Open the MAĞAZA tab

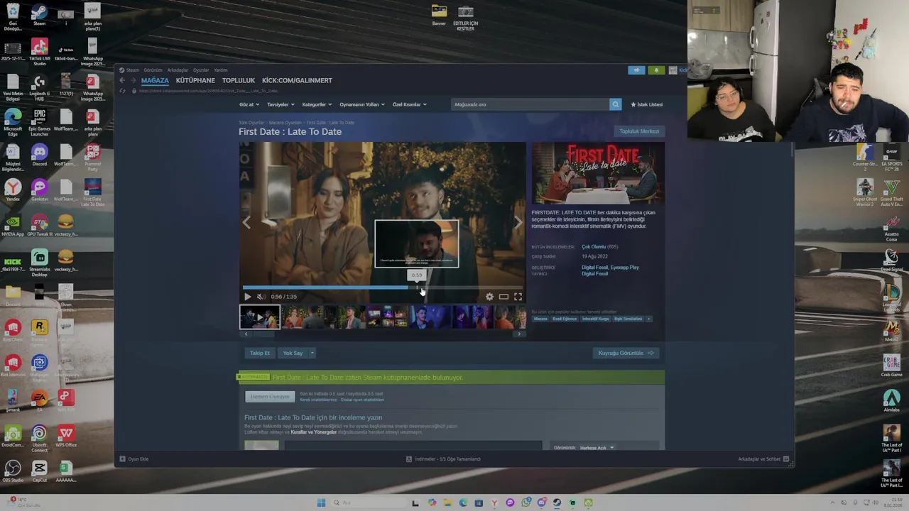(155, 80)
